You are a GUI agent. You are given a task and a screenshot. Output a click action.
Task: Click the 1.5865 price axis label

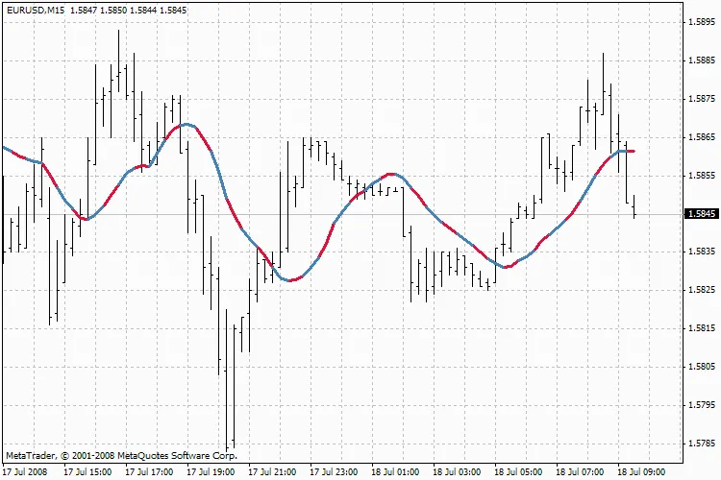click(701, 137)
